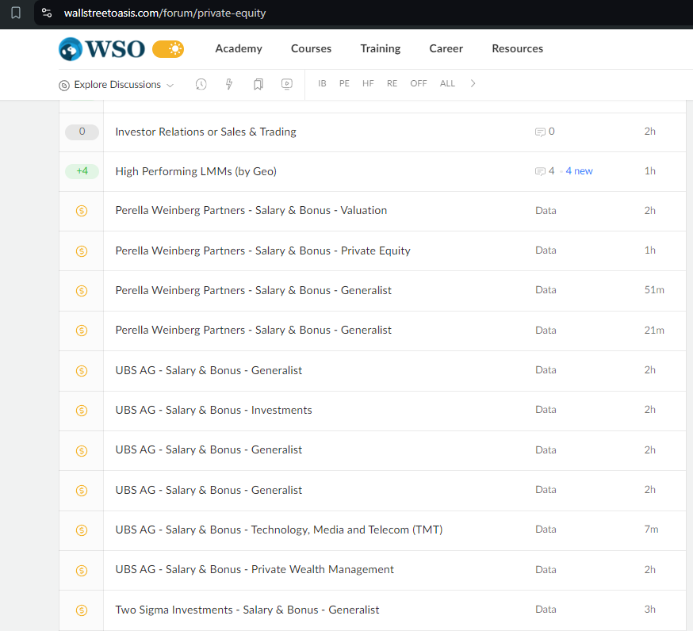
Task: Open Two Sigma Investments Generalist salary entry
Action: [247, 610]
